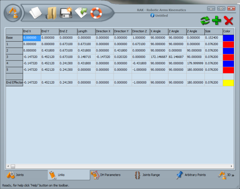Viewport: 240px width, 189px height.
Task: Save as new using the floppy disk icon
Action: (66, 13)
